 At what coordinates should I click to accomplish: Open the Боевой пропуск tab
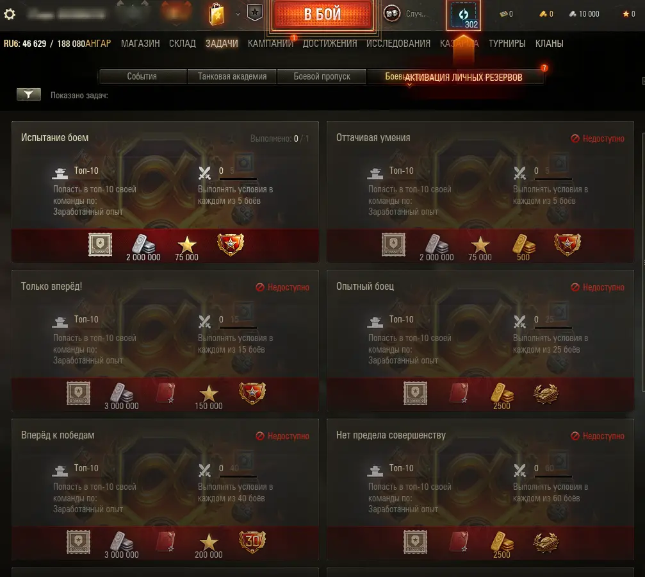click(322, 76)
